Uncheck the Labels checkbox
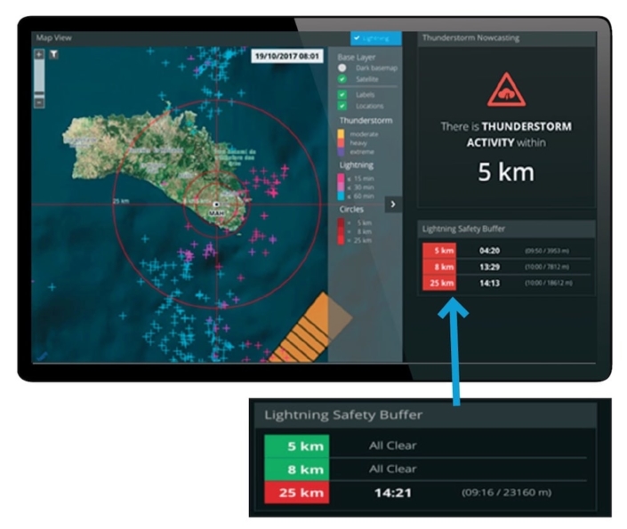The image size is (627, 529). tap(342, 95)
